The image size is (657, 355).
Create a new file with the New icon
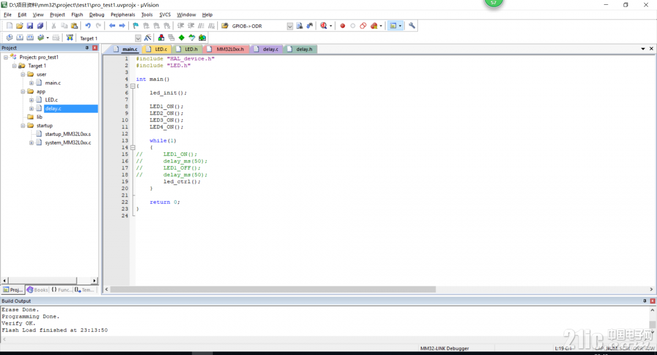click(x=9, y=26)
